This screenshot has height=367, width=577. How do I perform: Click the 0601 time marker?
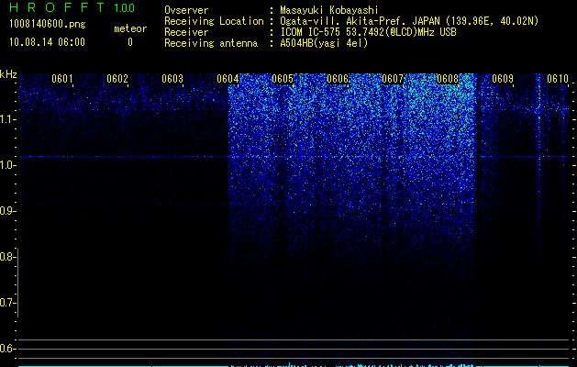click(61, 79)
